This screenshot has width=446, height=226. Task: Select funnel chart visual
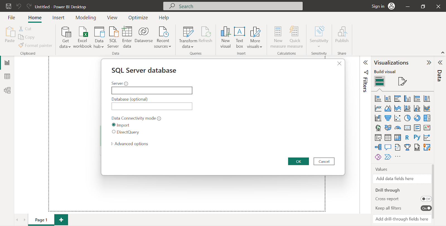coord(388,118)
